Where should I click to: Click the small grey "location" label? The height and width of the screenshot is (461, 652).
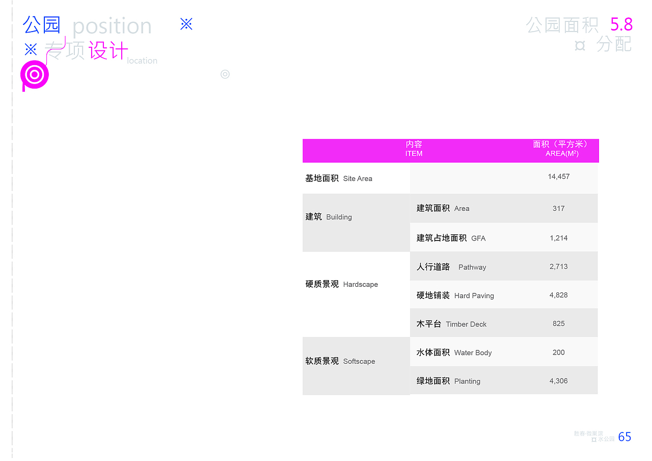142,61
